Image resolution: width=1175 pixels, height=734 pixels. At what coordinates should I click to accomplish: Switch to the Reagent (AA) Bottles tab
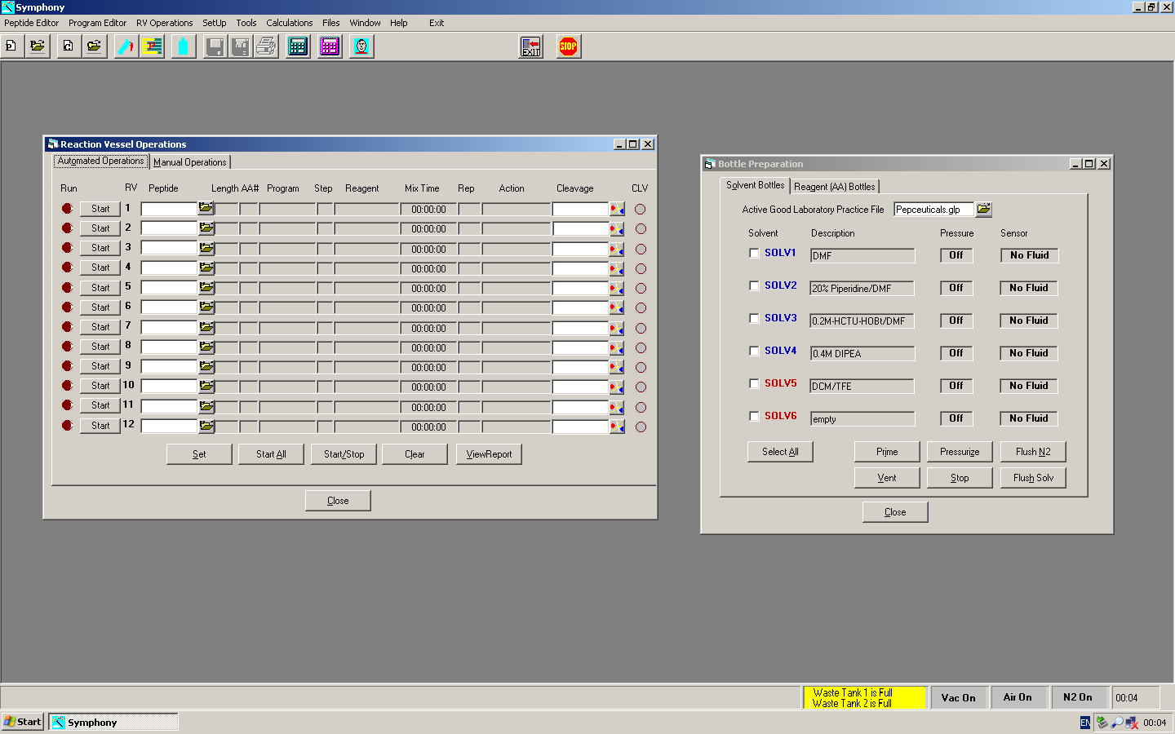click(835, 186)
